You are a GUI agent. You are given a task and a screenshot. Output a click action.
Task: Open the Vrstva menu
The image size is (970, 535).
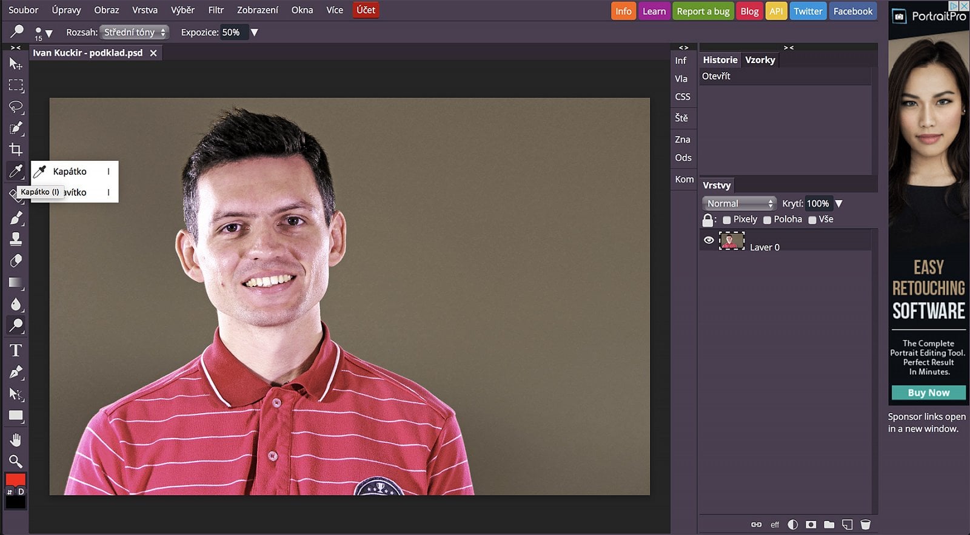[x=145, y=10]
